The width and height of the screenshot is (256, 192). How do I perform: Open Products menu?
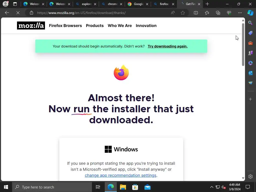coord(95,26)
